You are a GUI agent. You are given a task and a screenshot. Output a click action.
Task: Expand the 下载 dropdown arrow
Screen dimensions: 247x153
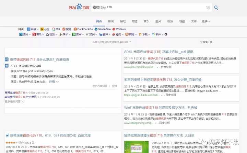(x=149, y=34)
